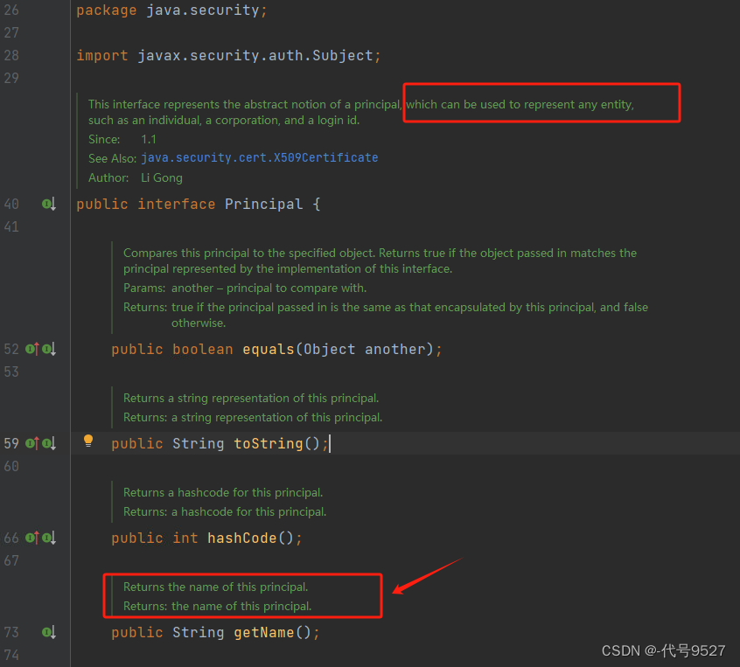The width and height of the screenshot is (740, 667).
Task: Click the implementations icon beside getName method
Action: (49, 632)
